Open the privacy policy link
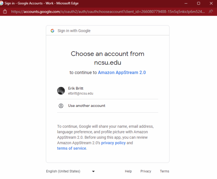The height and width of the screenshot is (179, 217). point(113,143)
